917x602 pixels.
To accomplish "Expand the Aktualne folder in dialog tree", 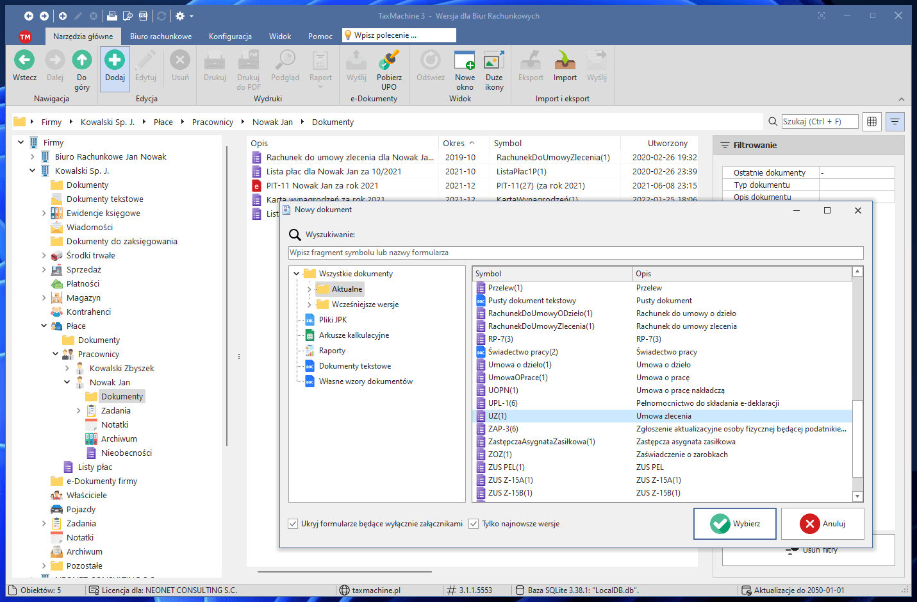I will (x=310, y=289).
